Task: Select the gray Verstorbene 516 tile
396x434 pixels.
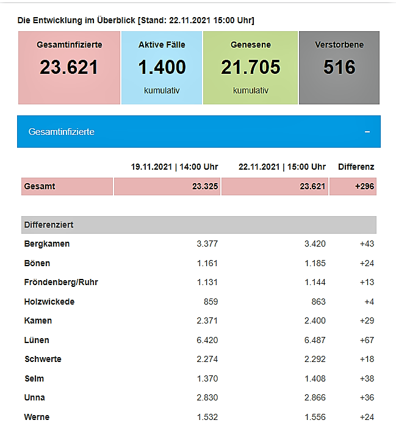Action: point(339,67)
